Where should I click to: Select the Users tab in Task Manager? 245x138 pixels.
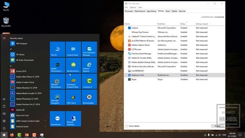(168, 11)
